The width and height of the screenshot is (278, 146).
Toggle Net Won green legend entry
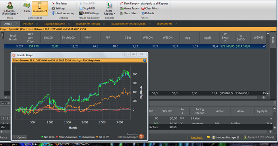tap(48, 137)
